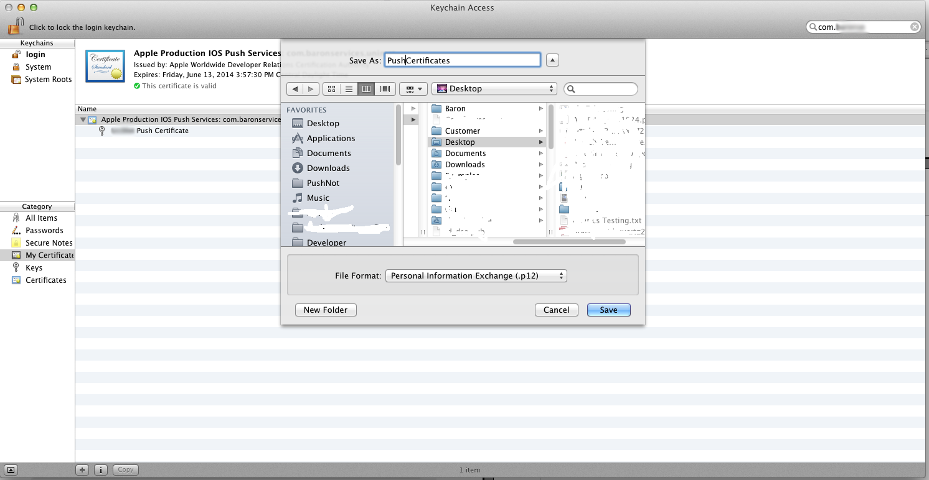The height and width of the screenshot is (480, 929).
Task: Click the info (i) button at bottom
Action: pyautogui.click(x=101, y=470)
